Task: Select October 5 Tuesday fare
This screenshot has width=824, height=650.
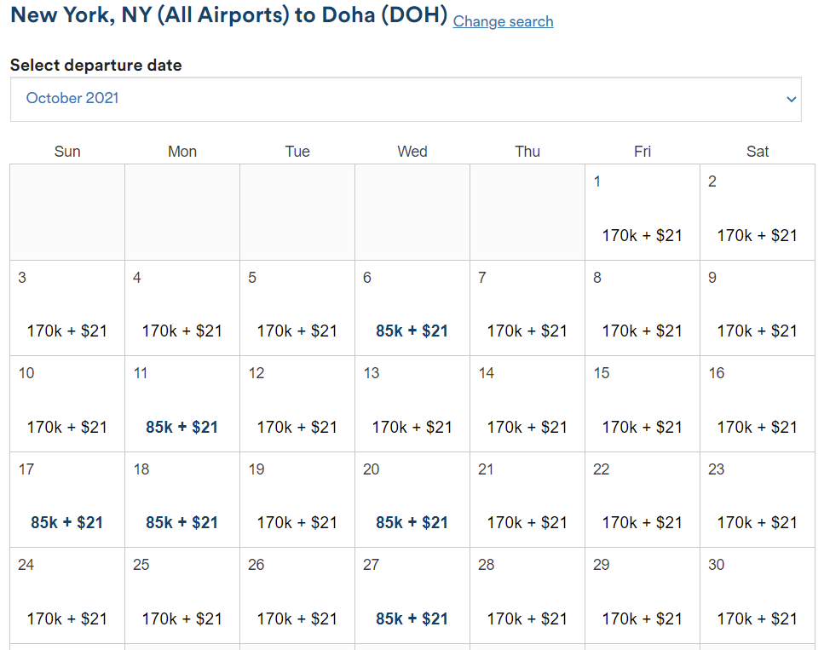Action: click(x=297, y=307)
